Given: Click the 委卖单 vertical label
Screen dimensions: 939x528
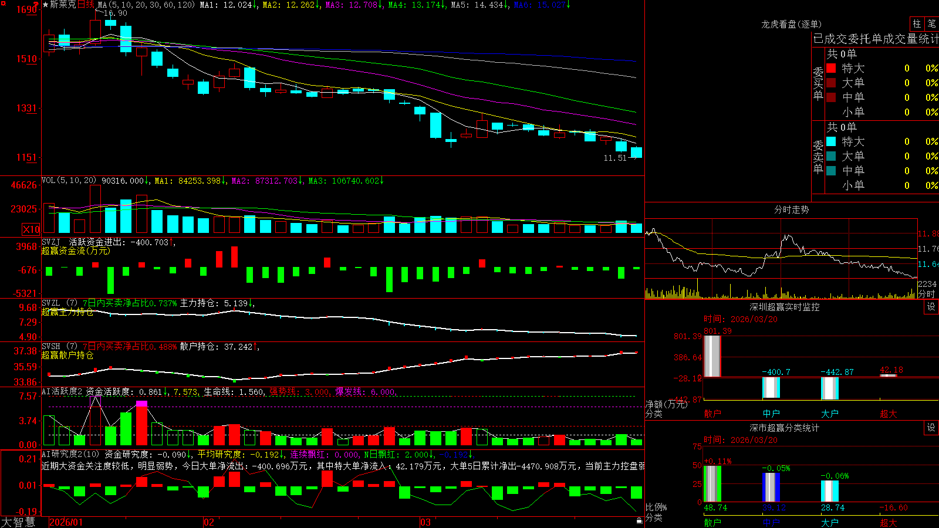Looking at the screenshot, I should pyautogui.click(x=818, y=157).
